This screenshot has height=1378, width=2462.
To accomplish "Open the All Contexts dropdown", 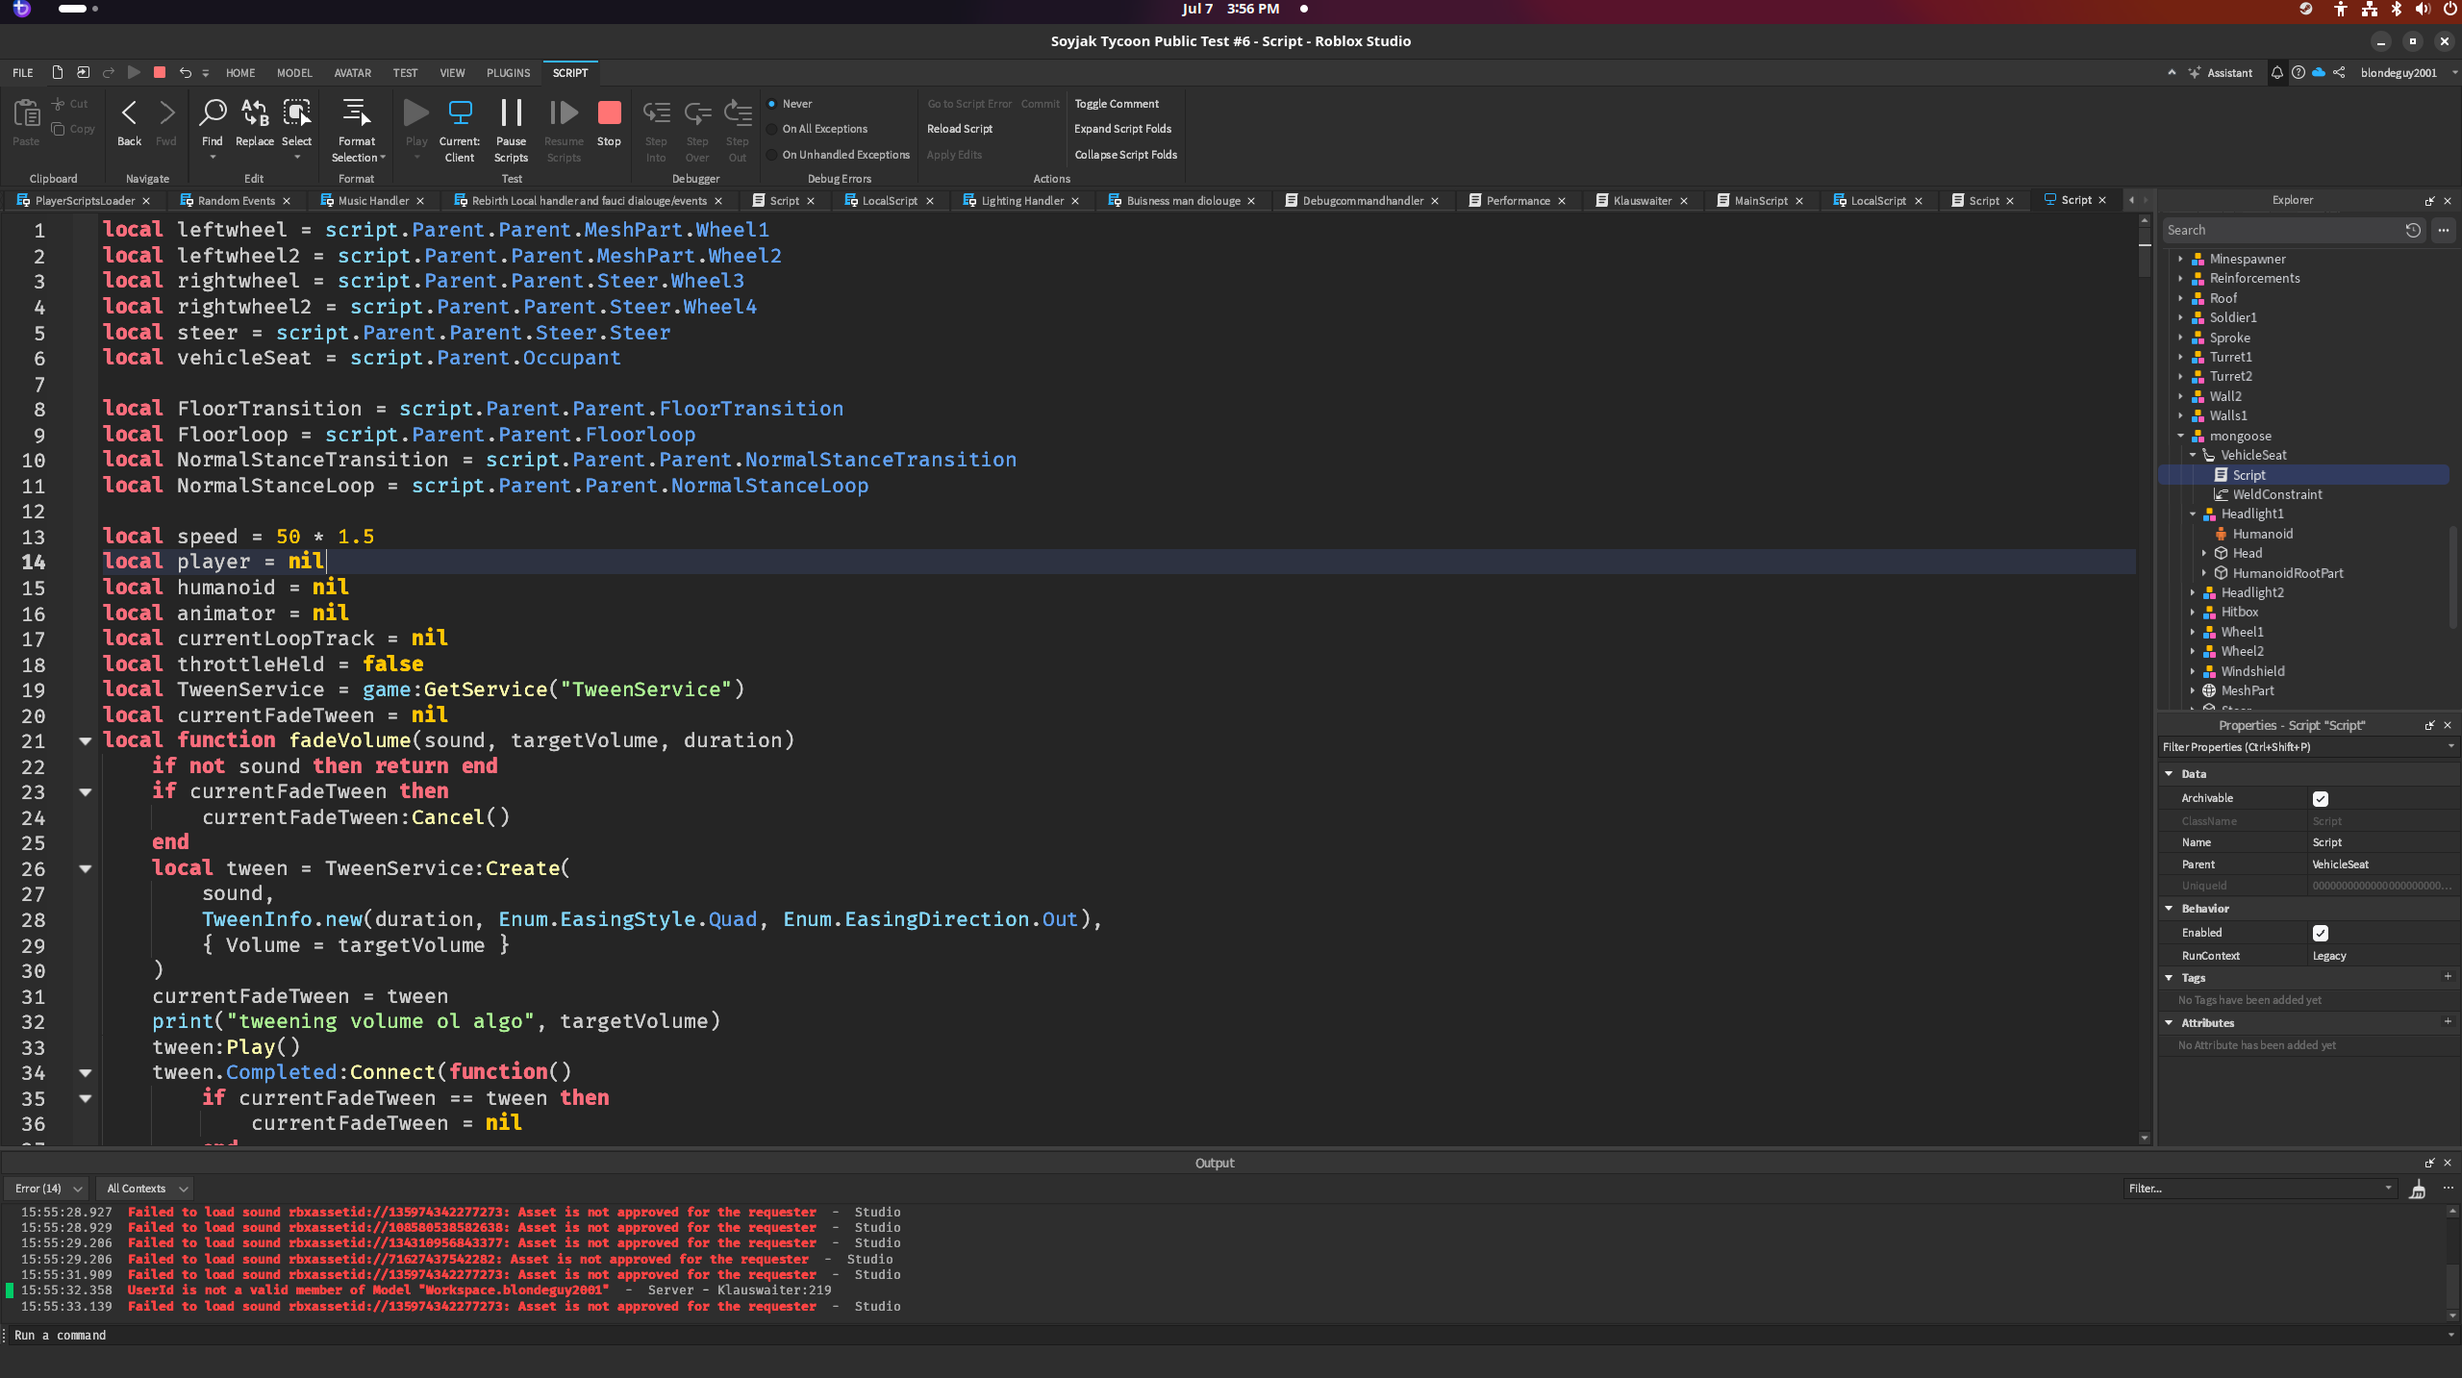I will point(144,1189).
